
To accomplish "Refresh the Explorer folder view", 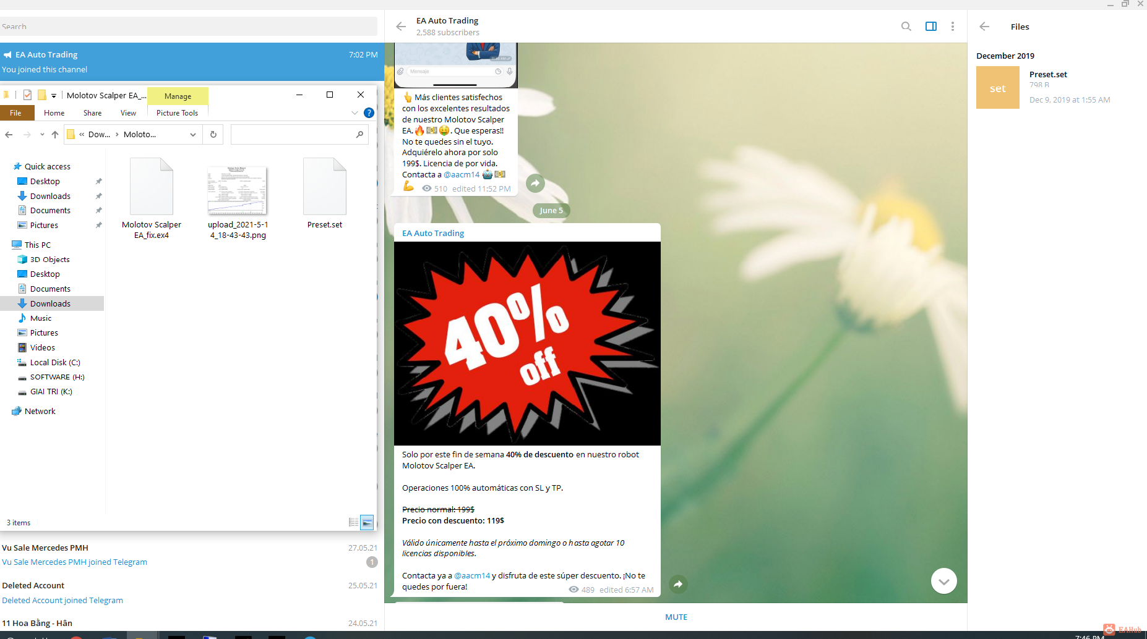I will pos(213,135).
